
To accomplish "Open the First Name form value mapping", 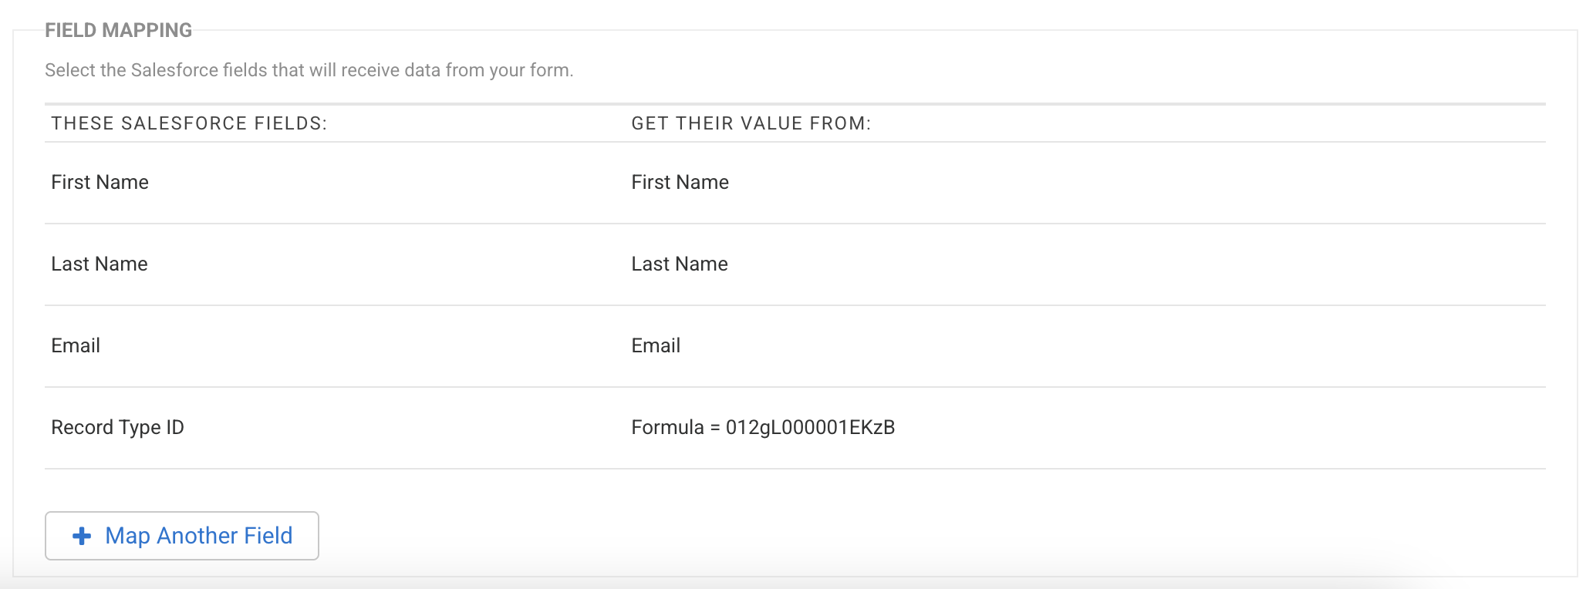I will coord(680,183).
